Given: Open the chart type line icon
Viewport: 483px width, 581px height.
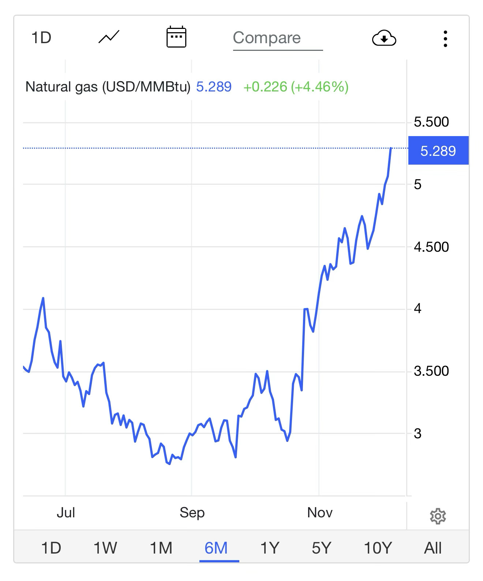Looking at the screenshot, I should tap(109, 37).
